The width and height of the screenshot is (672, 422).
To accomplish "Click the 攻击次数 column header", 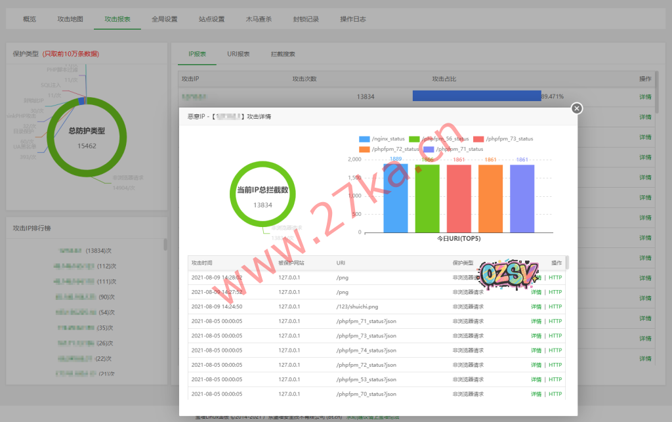I will pyautogui.click(x=304, y=79).
